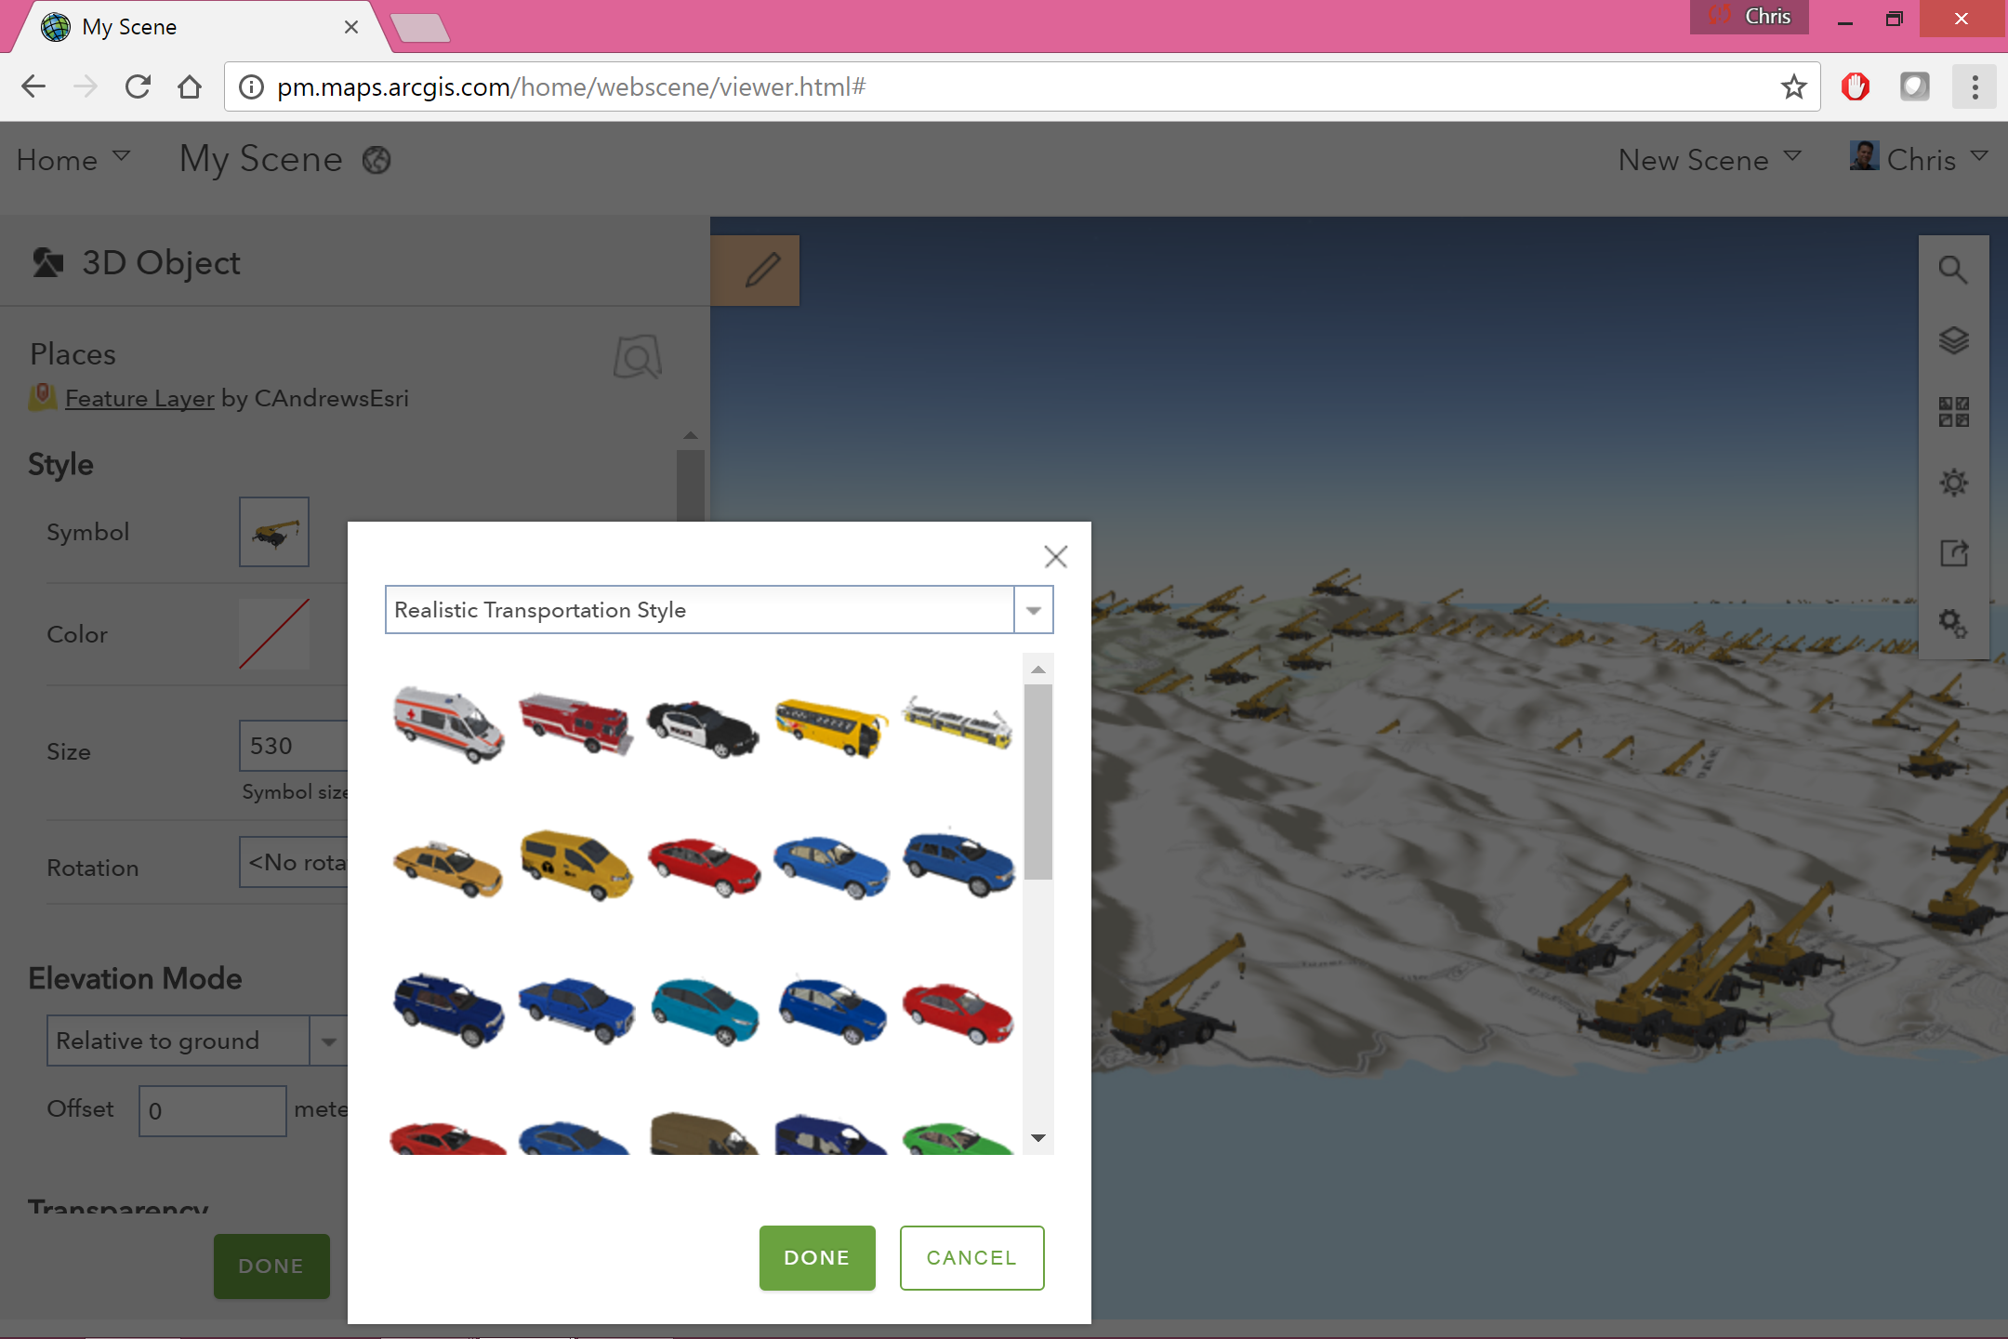Viewport: 2008px width, 1339px height.
Task: Click the Color swatch with red slash
Action: point(274,634)
